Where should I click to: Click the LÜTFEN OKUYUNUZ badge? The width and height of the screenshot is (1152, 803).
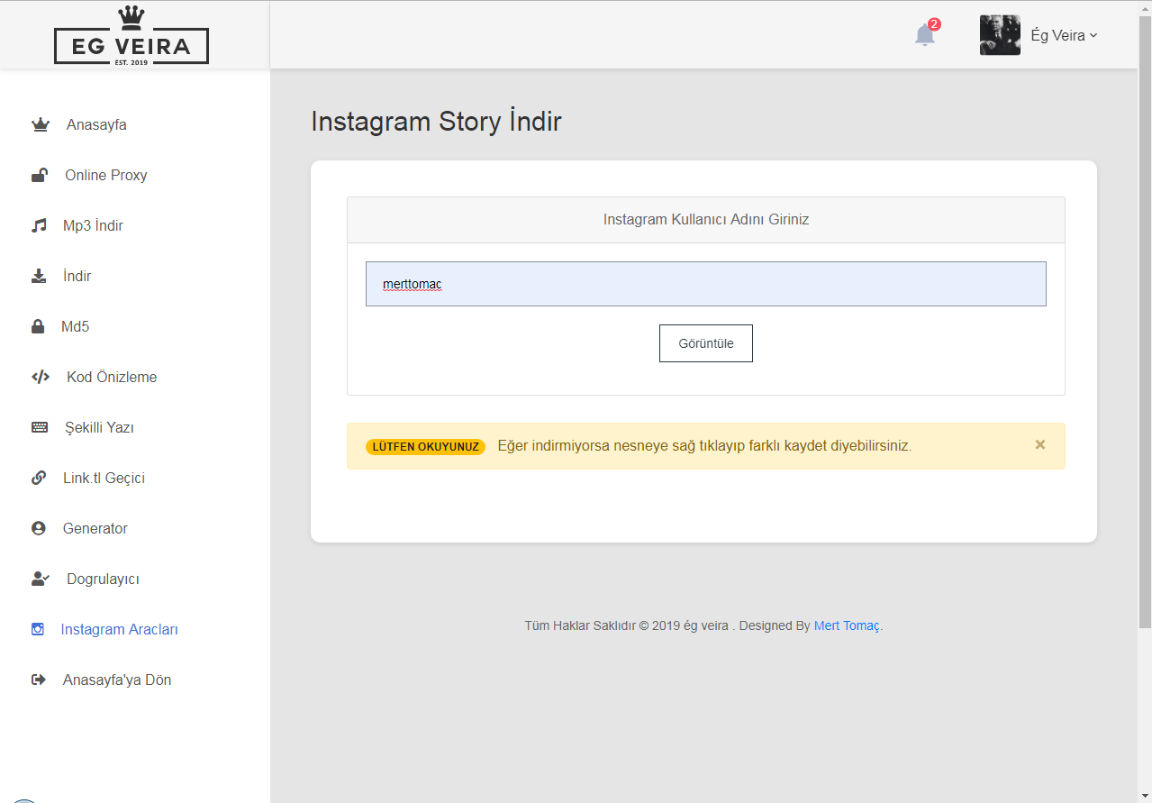[425, 447]
